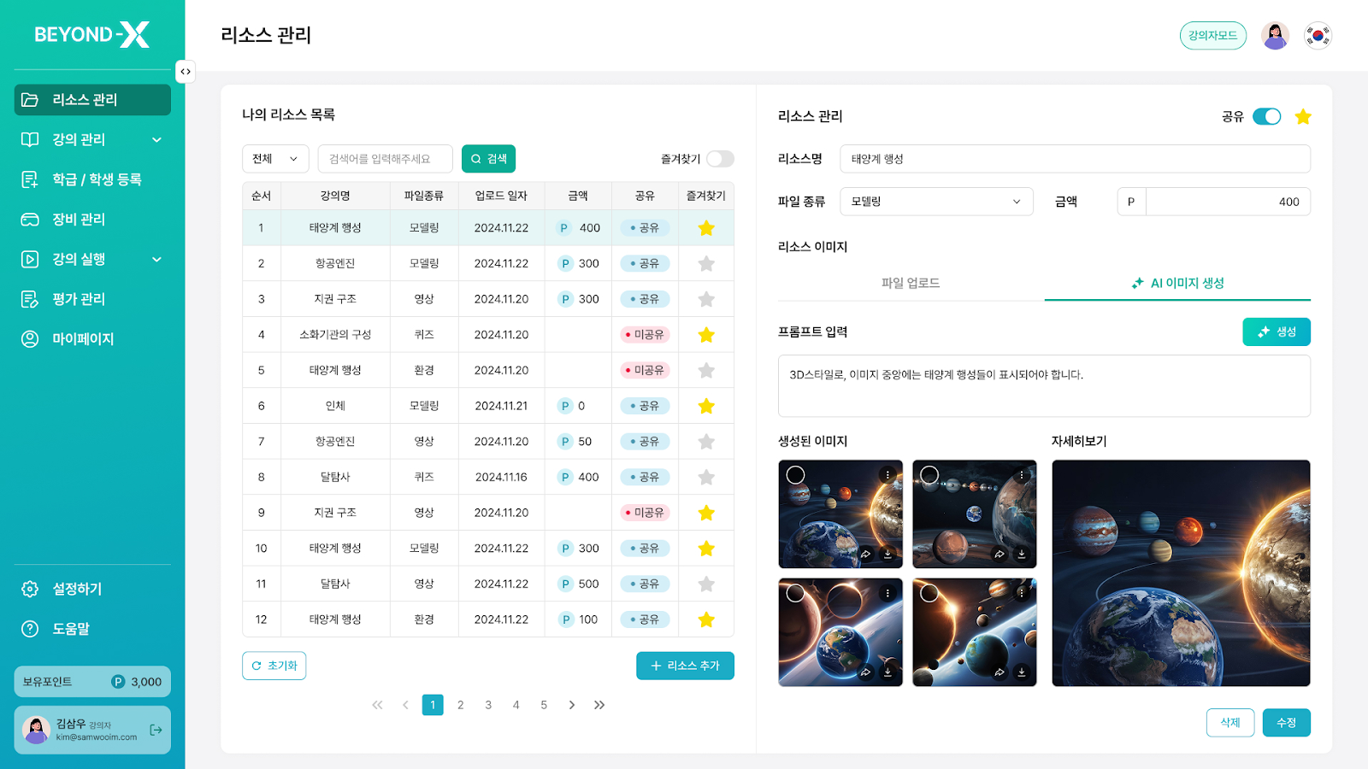Screen dimensions: 1368x769
Task: Toggle favorite star on row 2 항공엔진
Action: (x=706, y=264)
